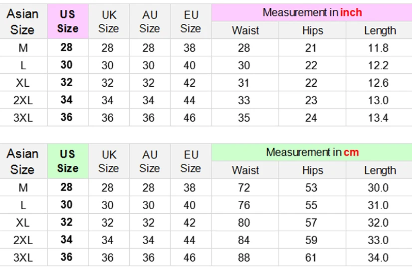412x271 pixels.
Task: Click the 84 waist value in cm
Action: (244, 240)
